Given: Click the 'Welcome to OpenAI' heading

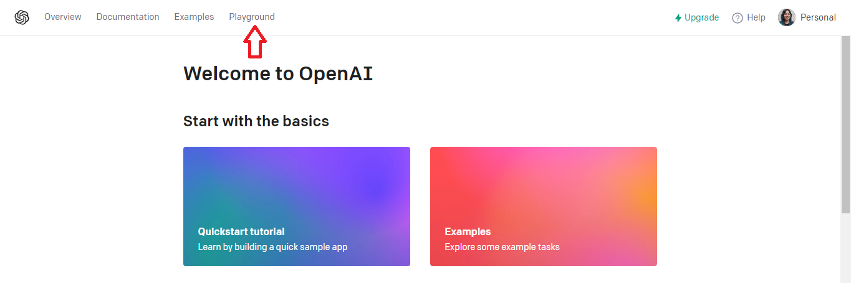Looking at the screenshot, I should [278, 73].
